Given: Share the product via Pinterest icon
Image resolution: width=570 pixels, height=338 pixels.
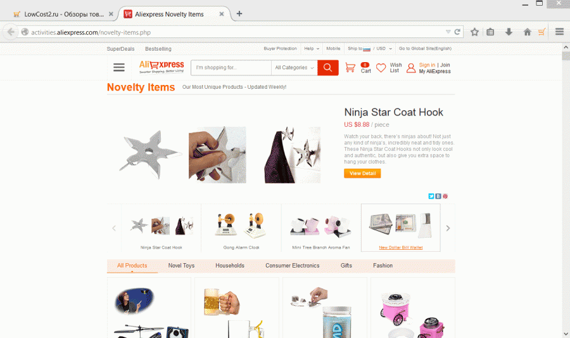Looking at the screenshot, I should [x=445, y=196].
